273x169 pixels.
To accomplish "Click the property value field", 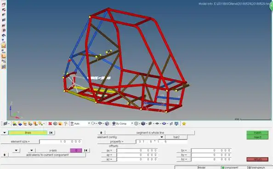I will [162, 142].
